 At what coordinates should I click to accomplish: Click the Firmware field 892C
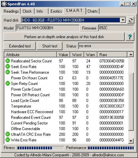(x=116, y=28)
